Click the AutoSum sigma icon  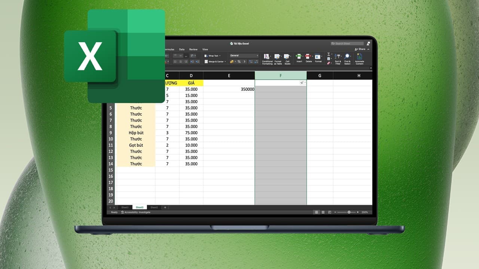point(329,54)
